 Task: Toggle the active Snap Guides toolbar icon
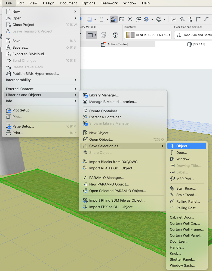114,19
